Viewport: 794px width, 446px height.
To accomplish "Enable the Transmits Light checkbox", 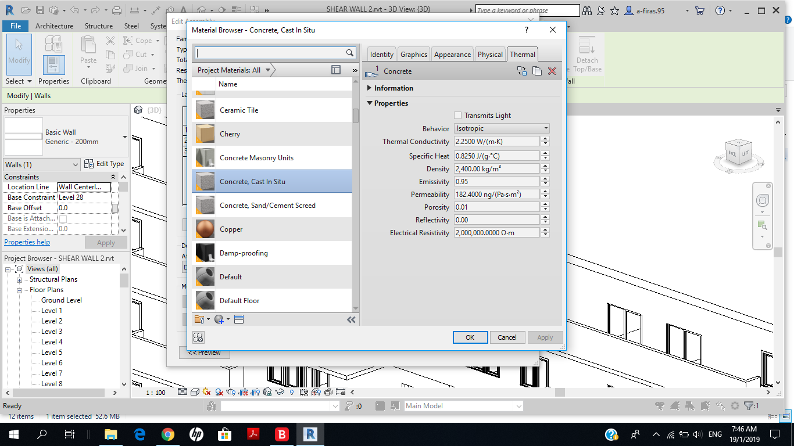I will click(457, 115).
